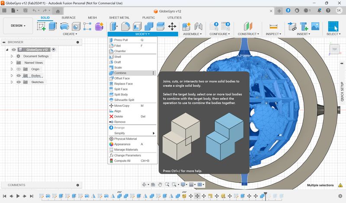Play the design timeline

[x=18, y=196]
